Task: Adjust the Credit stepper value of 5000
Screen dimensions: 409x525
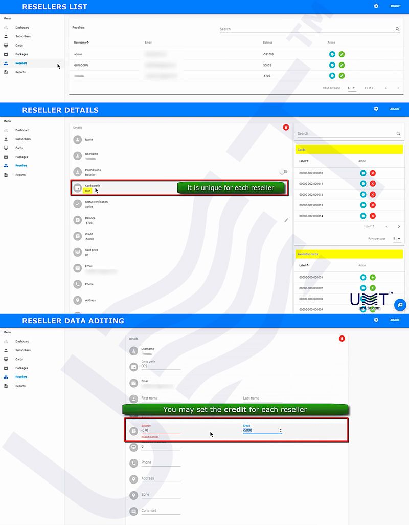Action: pyautogui.click(x=280, y=430)
